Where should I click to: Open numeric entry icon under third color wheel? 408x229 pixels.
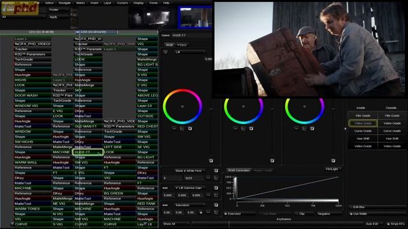pos(305,128)
